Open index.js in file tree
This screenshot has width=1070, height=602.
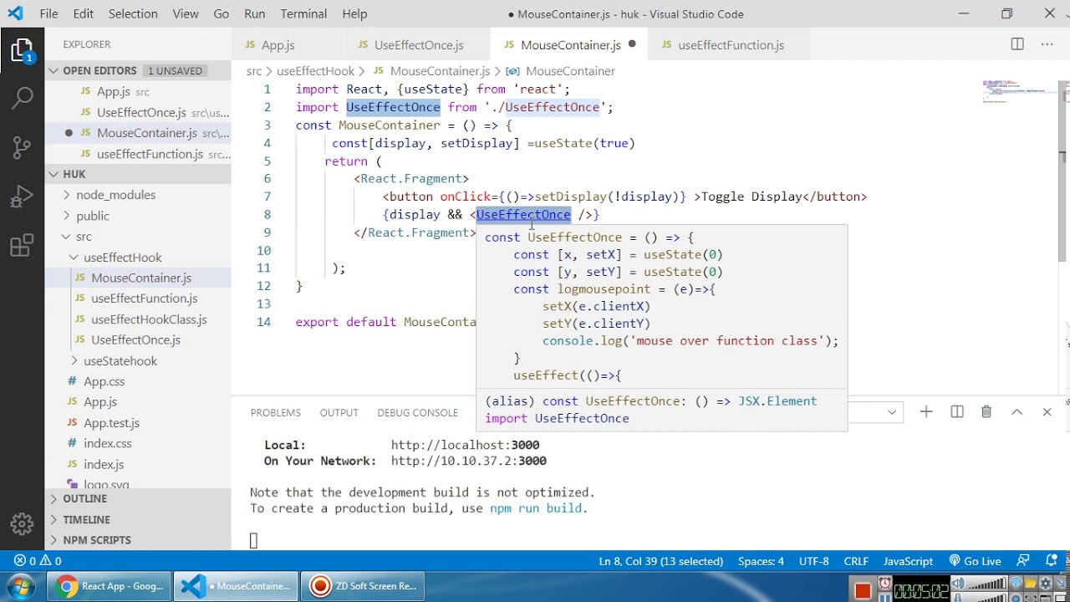104,464
